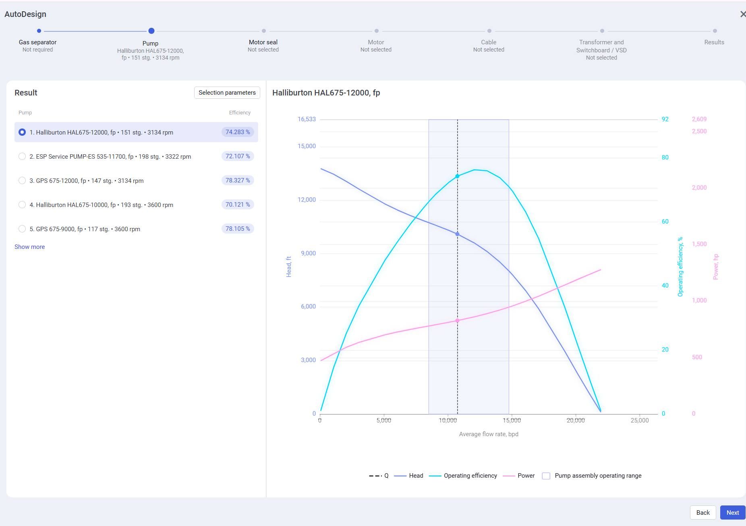Jump to the Results step

click(x=714, y=42)
